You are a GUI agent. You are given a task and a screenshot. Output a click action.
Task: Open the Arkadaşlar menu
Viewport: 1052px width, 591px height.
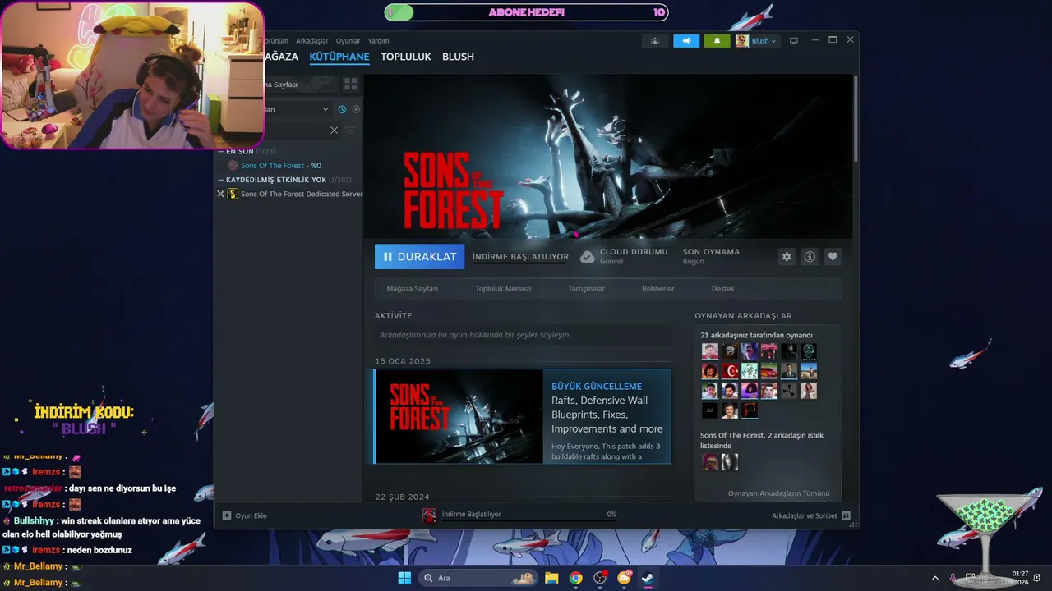tap(312, 41)
